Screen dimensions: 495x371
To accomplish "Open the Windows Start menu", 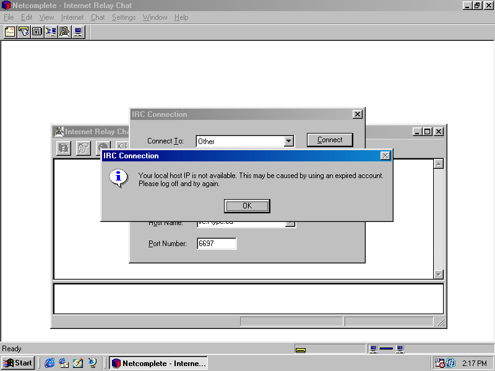I will tap(18, 363).
